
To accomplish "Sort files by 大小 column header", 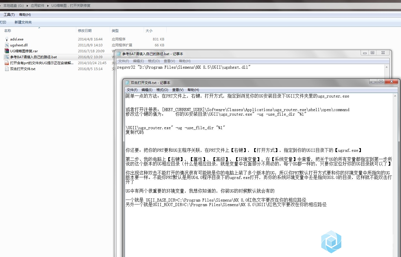I will (x=149, y=31).
